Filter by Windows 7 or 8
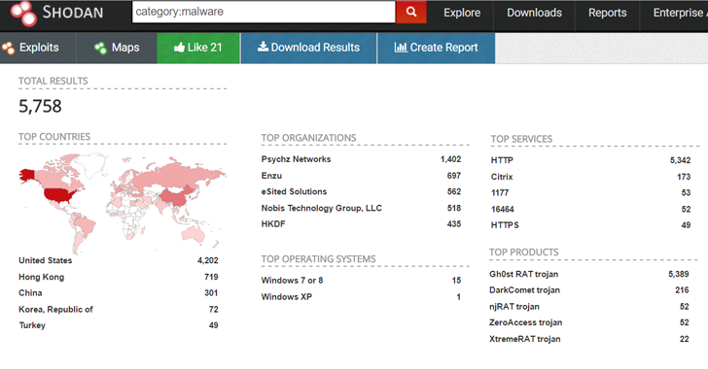 292,280
